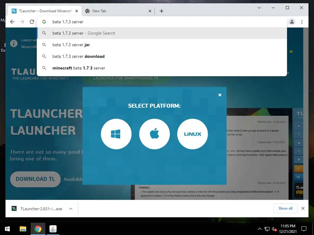Open the tab search dropdown arrow
Image resolution: width=314 pixels, height=235 pixels.
(259, 8)
